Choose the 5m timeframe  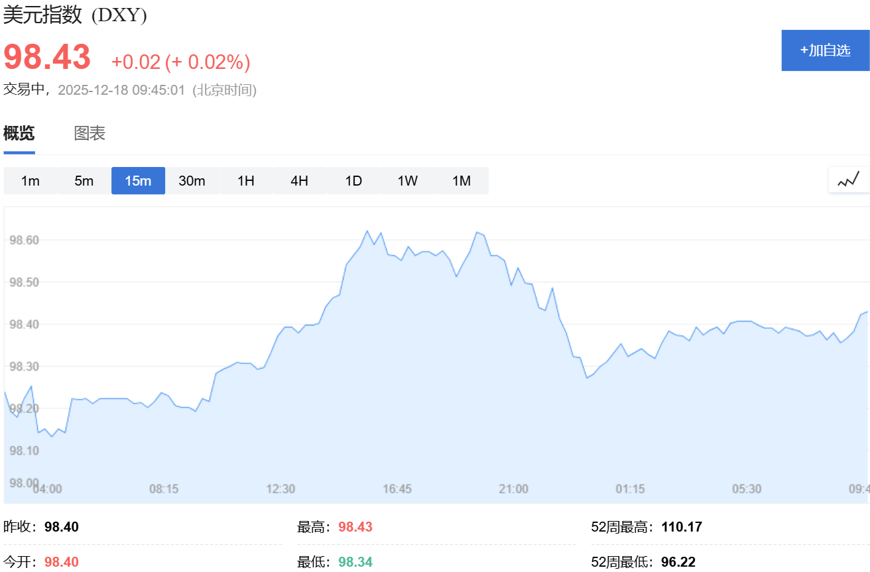(84, 181)
